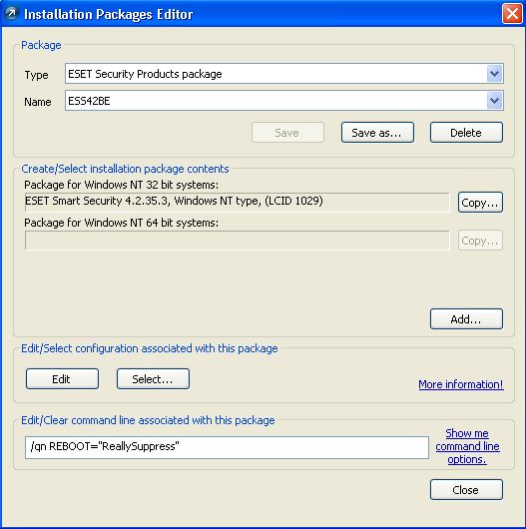Click the empty 64 bit package field
526x529 pixels.
point(238,241)
